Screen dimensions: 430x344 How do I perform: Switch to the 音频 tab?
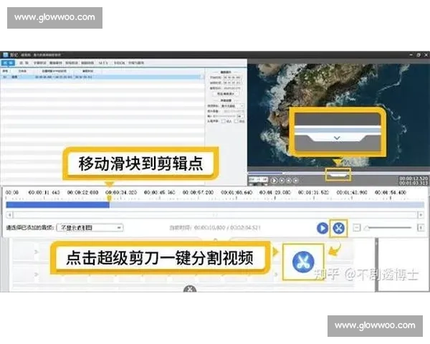pos(24,63)
